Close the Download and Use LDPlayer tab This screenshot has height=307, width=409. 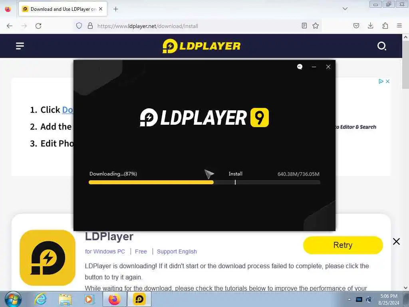(x=101, y=9)
